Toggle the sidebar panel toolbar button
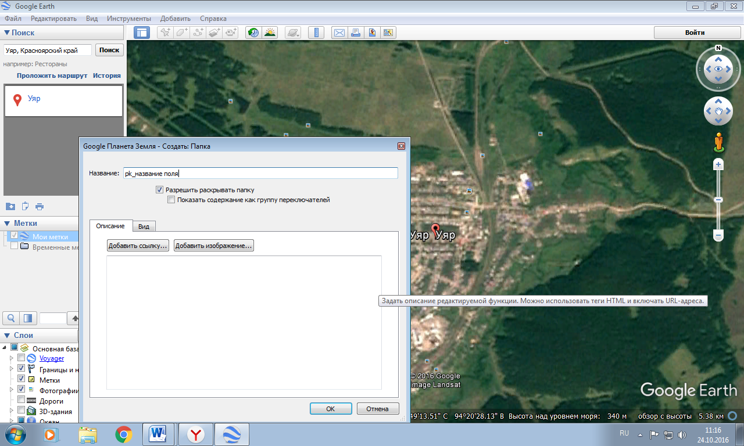This screenshot has height=446, width=744. (142, 33)
